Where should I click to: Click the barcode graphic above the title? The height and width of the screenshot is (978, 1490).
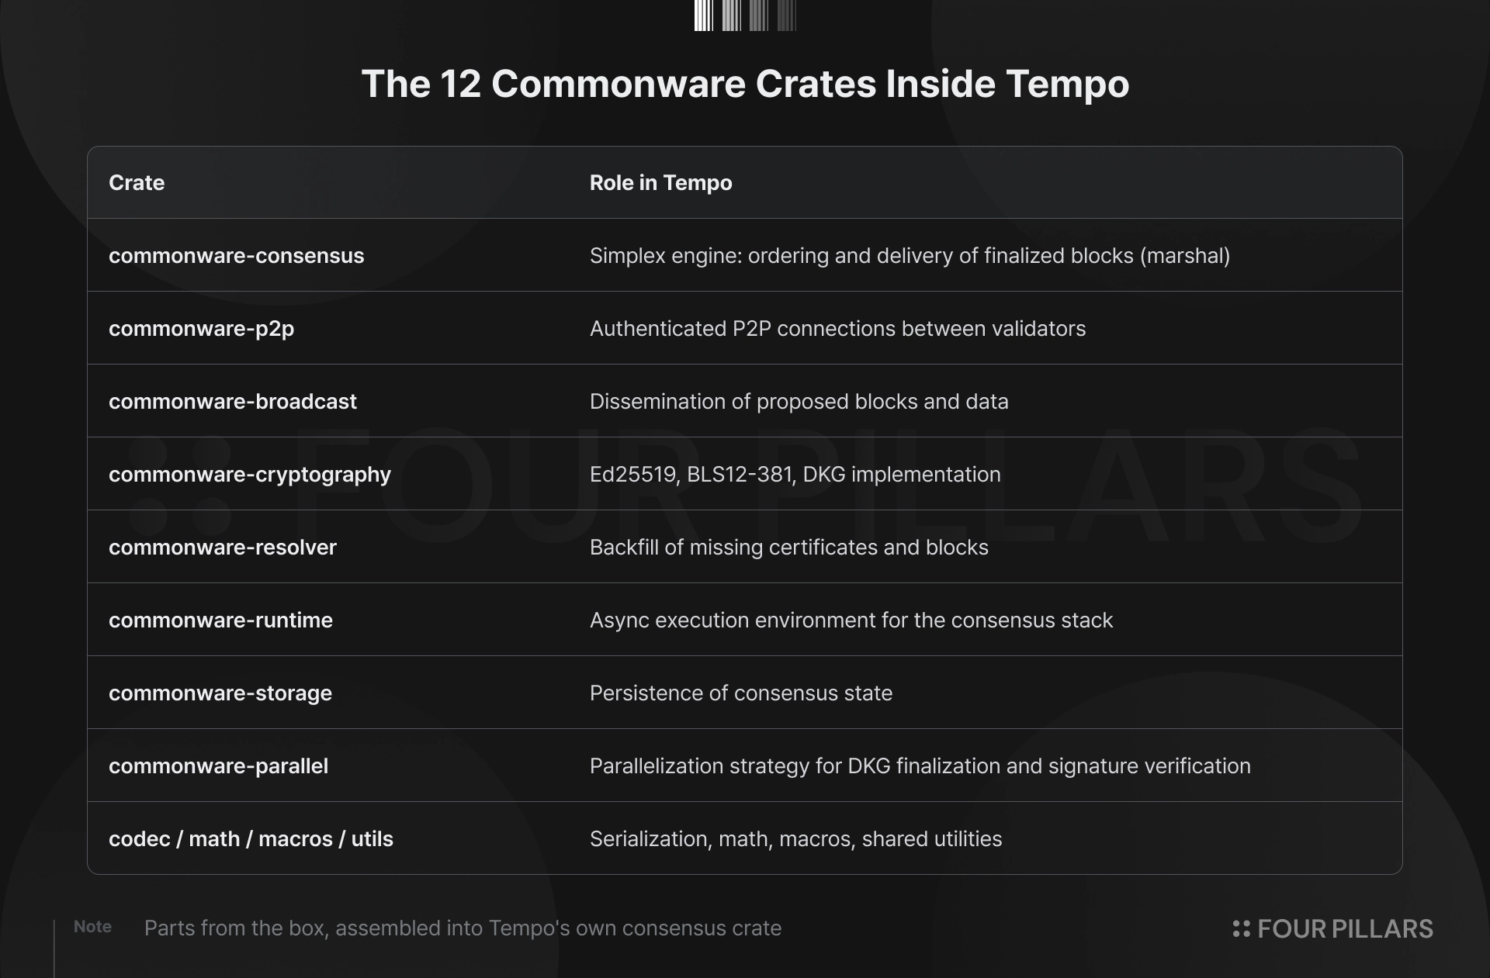[x=745, y=16]
